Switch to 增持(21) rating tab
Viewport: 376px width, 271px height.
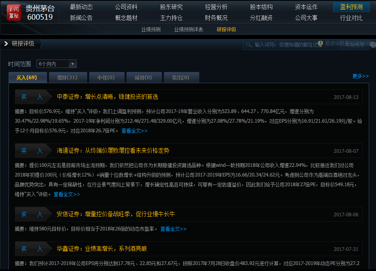68,78
